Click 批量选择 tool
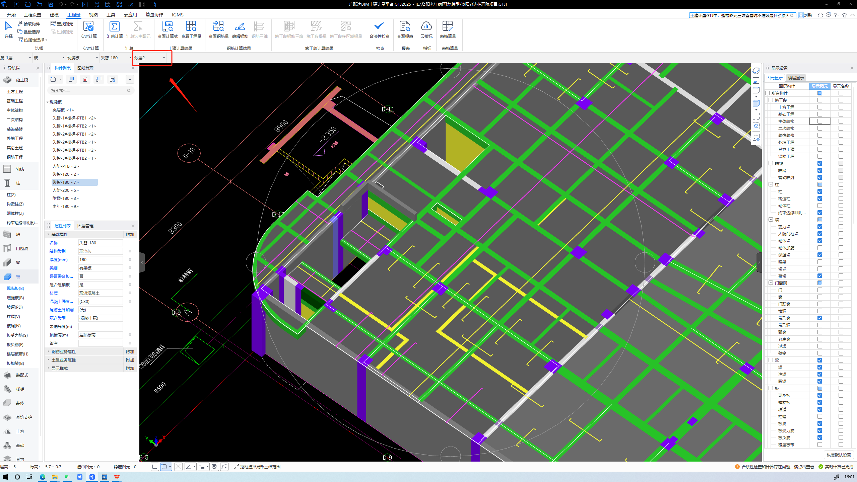 pyautogui.click(x=29, y=32)
